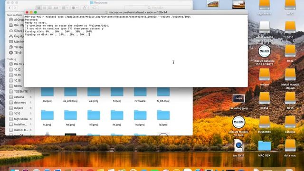Viewport: 304px width, 171px height.
Task: Select macOS Mojave 10.14.6 disk image on desktop
Action: coord(238,126)
